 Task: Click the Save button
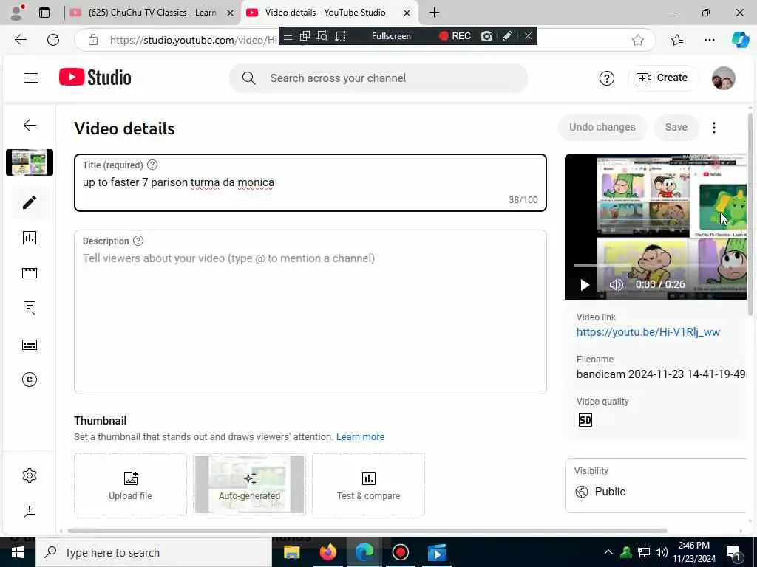(676, 127)
